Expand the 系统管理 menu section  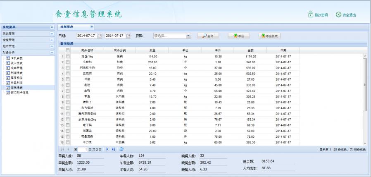52,33
